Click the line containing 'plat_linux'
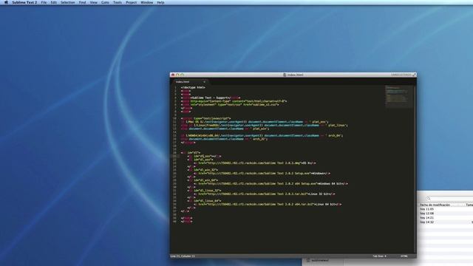Image resolution: width=473 pixels, height=266 pixels. click(265, 125)
